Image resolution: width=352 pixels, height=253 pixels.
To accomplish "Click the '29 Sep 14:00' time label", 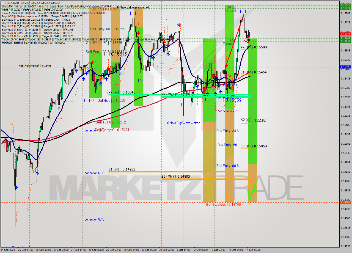I will pyautogui.click(x=131, y=250).
